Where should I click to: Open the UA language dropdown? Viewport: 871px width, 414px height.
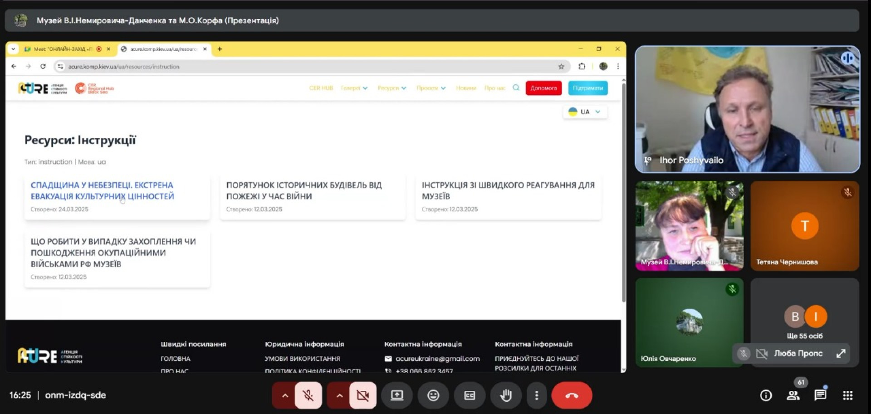coord(585,112)
